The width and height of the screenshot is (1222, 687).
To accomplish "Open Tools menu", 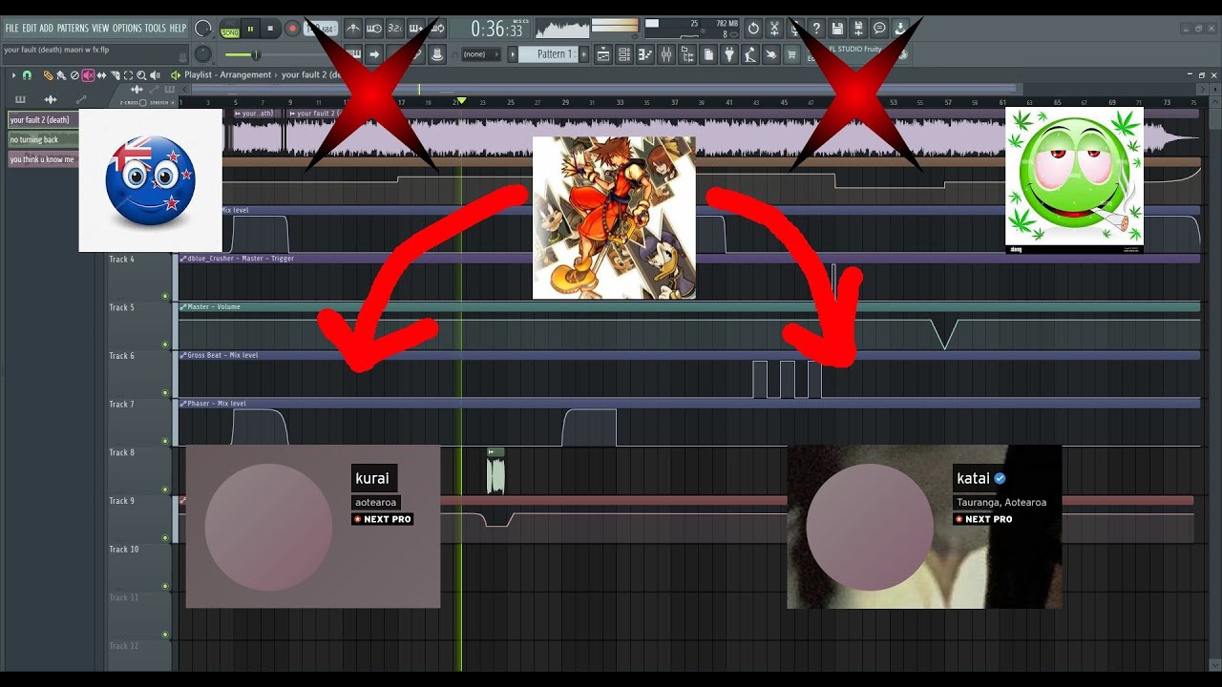I will coord(156,29).
